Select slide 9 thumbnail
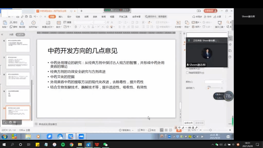The width and height of the screenshot is (263, 148). [x=18, y=96]
